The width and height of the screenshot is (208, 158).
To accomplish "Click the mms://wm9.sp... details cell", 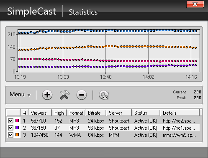I will click(x=179, y=135).
